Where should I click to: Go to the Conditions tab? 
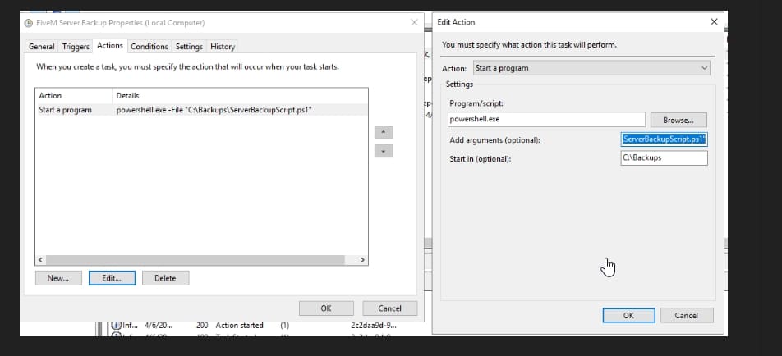(x=149, y=47)
